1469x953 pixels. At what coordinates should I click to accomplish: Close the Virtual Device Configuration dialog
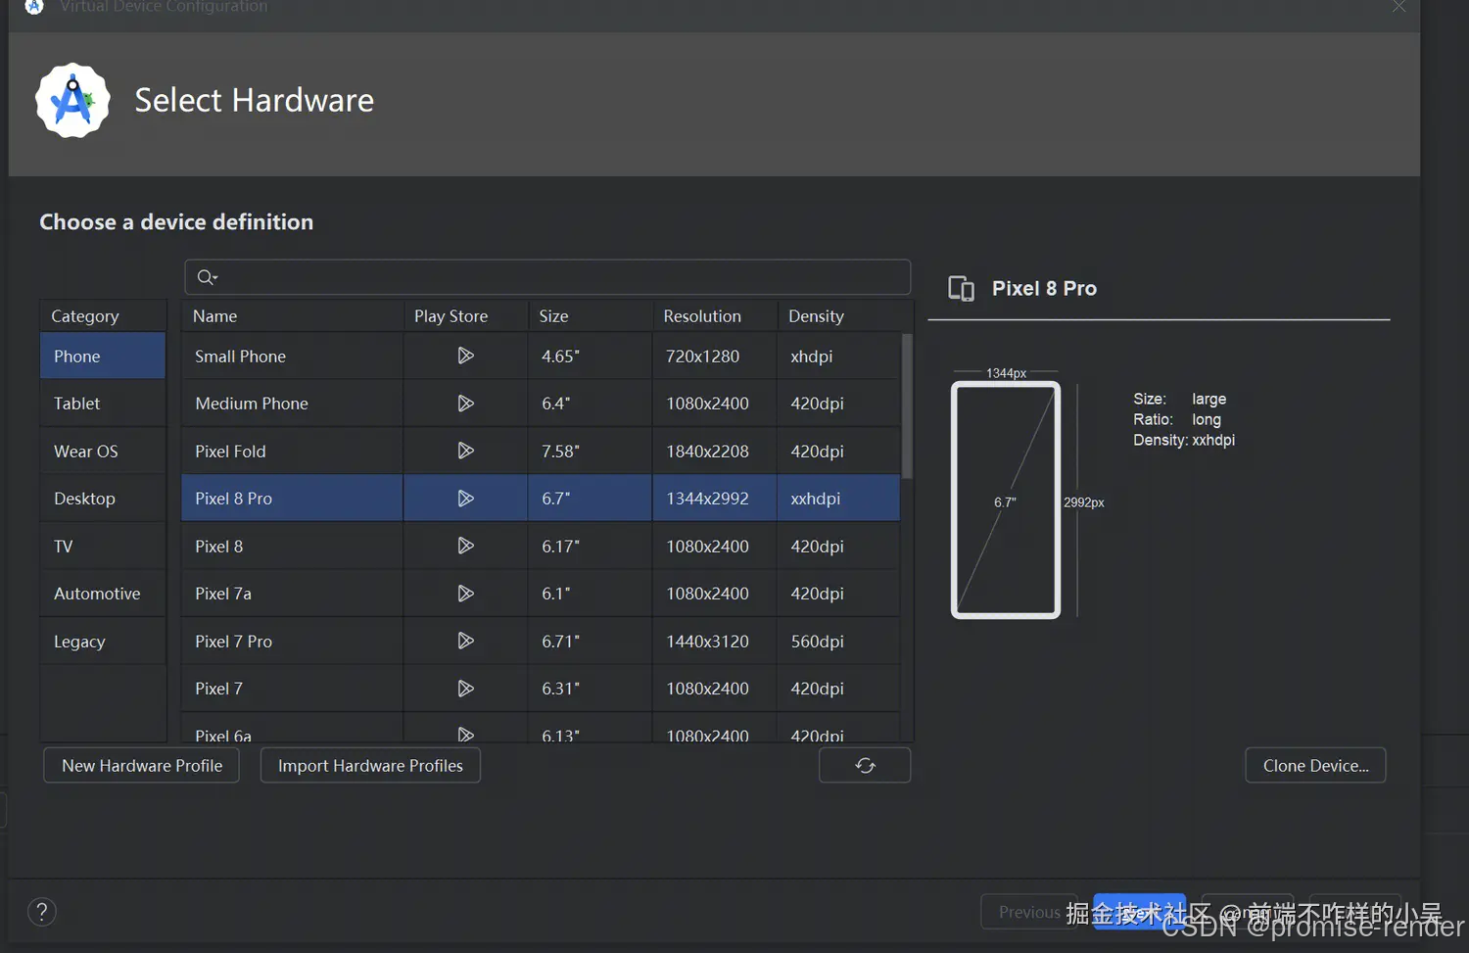[x=1398, y=7]
